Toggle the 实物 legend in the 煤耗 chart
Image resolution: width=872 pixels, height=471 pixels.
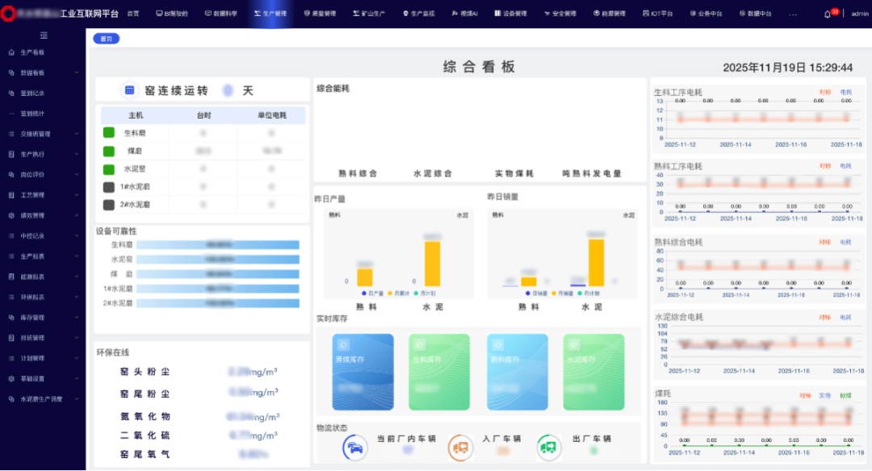click(824, 395)
